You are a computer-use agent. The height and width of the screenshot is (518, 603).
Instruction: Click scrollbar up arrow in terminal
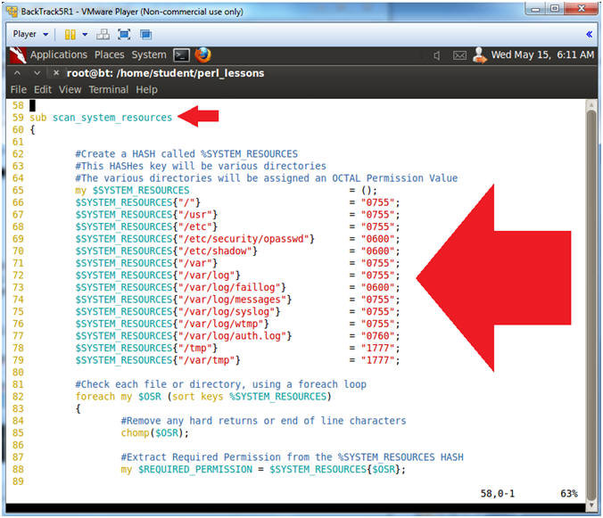(591, 104)
